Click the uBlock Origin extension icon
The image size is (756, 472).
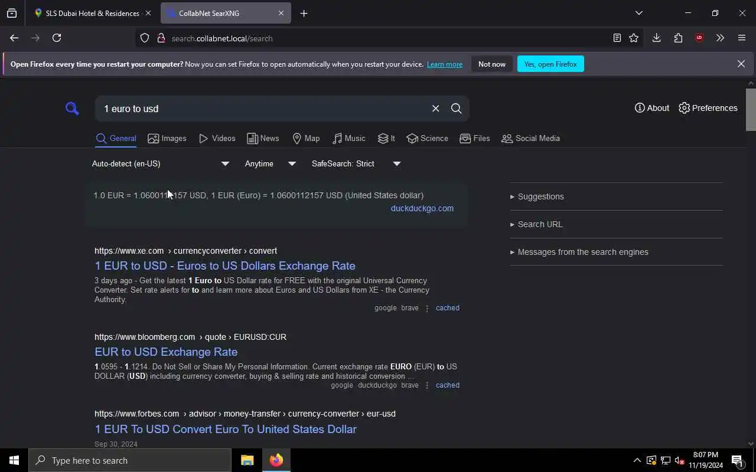(x=699, y=38)
